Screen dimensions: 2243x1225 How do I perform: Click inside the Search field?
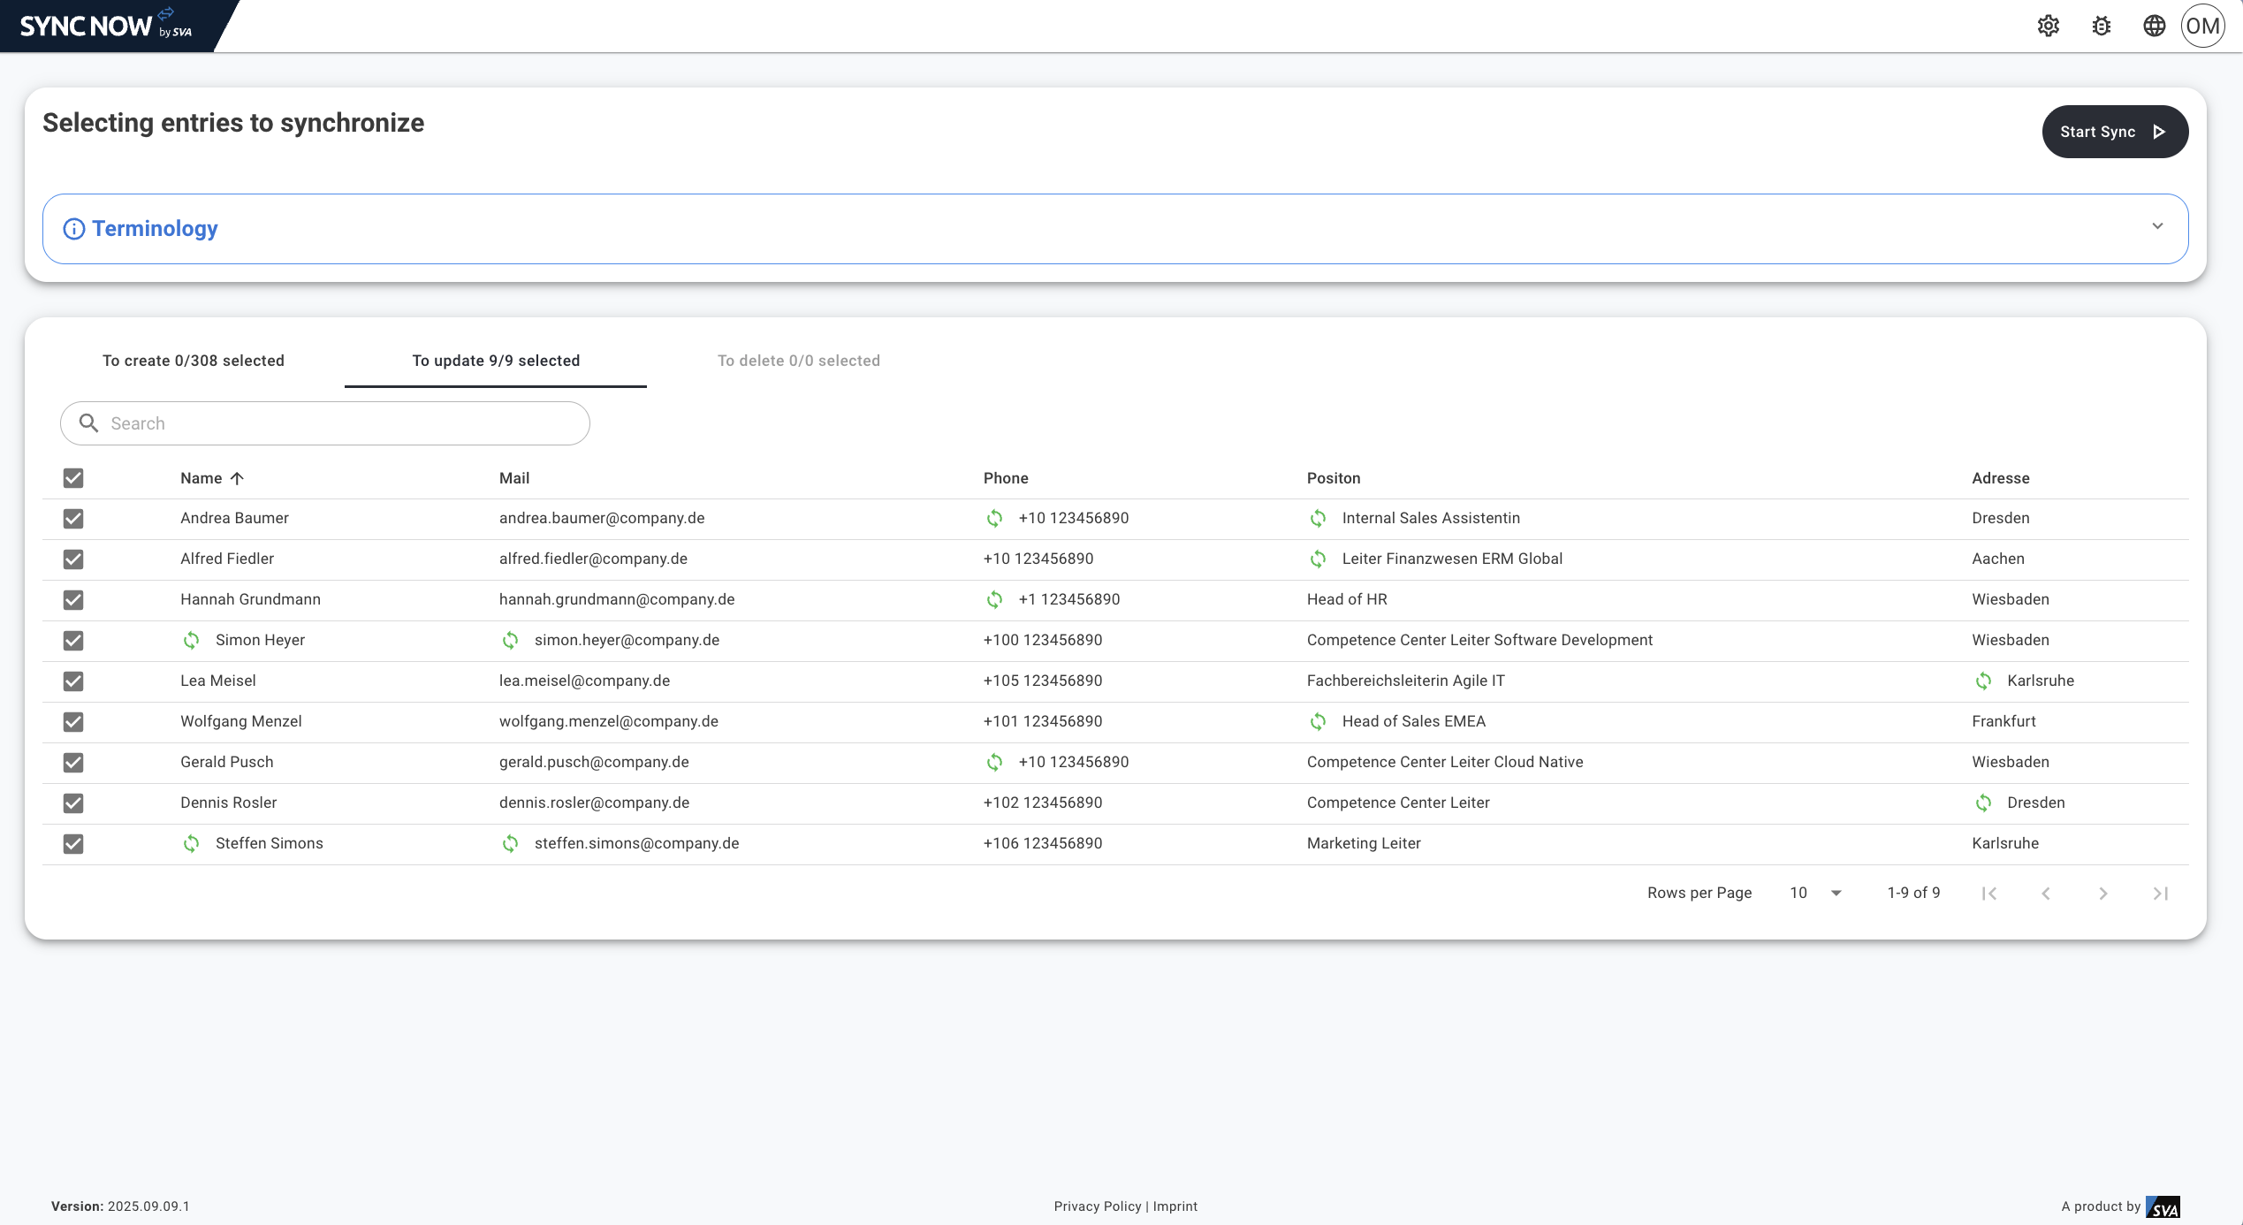[x=327, y=422]
